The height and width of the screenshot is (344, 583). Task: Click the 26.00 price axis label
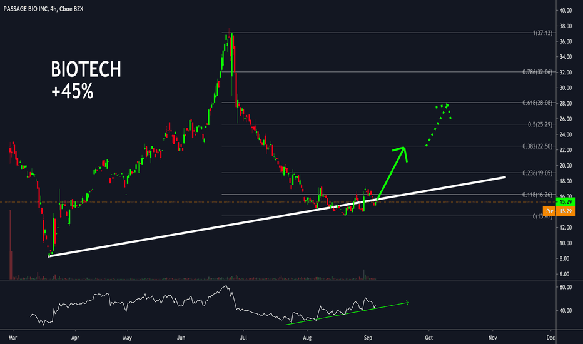565,119
